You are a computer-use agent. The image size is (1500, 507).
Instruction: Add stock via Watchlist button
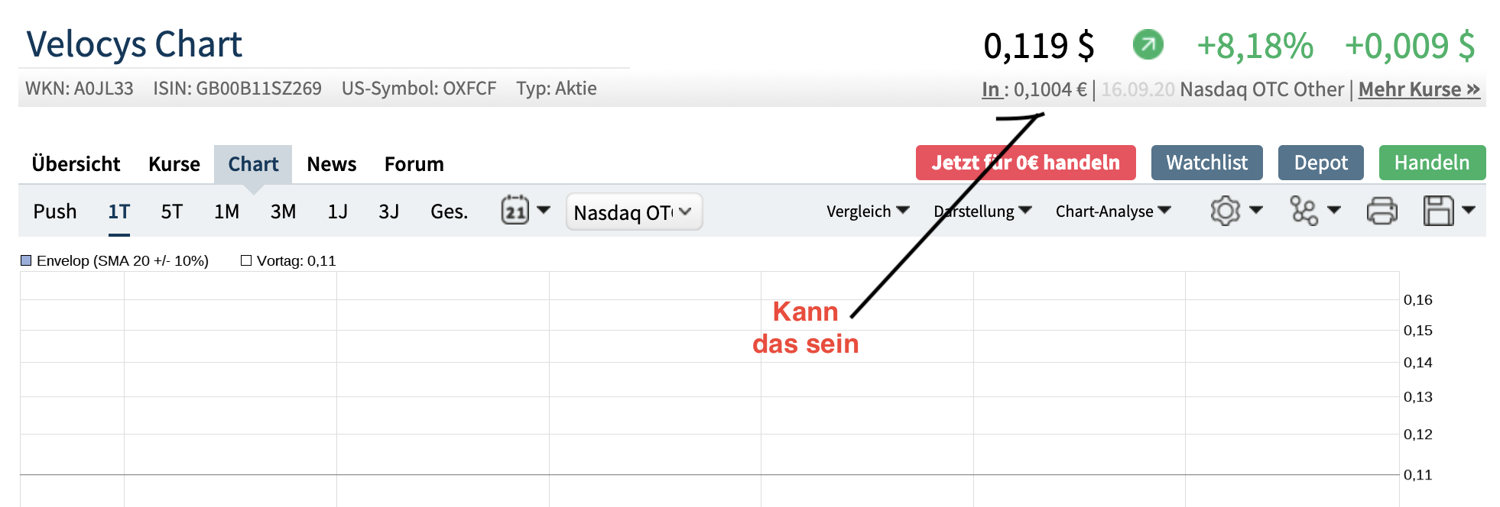click(x=1206, y=163)
